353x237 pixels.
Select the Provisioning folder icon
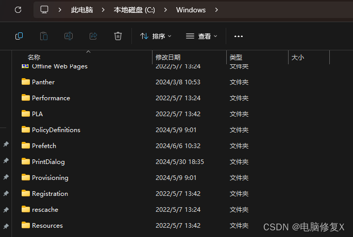pyautogui.click(x=26, y=177)
